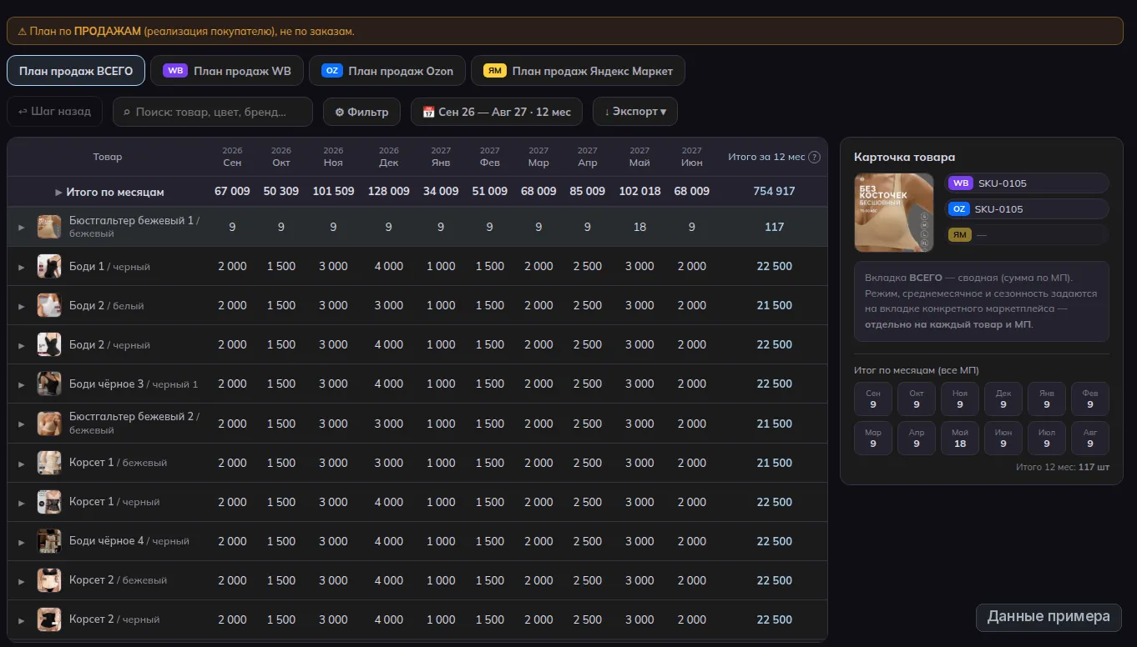Select the Июл month tile in product card
This screenshot has height=647, width=1137.
tap(1047, 438)
